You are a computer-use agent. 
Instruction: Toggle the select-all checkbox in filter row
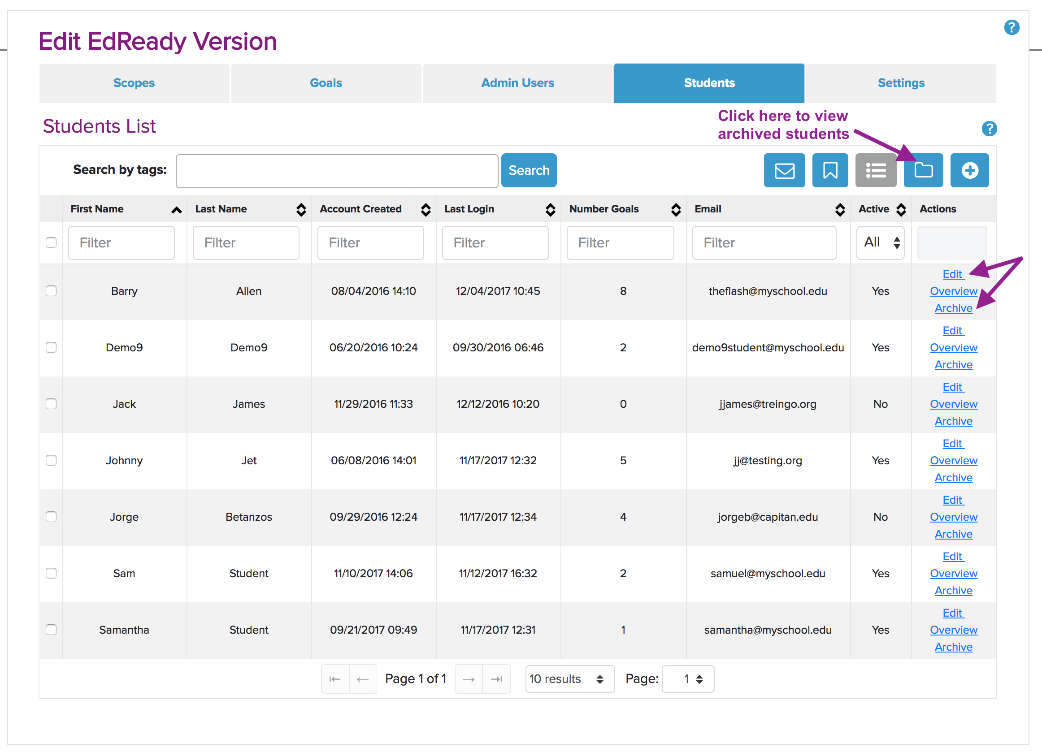pyautogui.click(x=51, y=242)
